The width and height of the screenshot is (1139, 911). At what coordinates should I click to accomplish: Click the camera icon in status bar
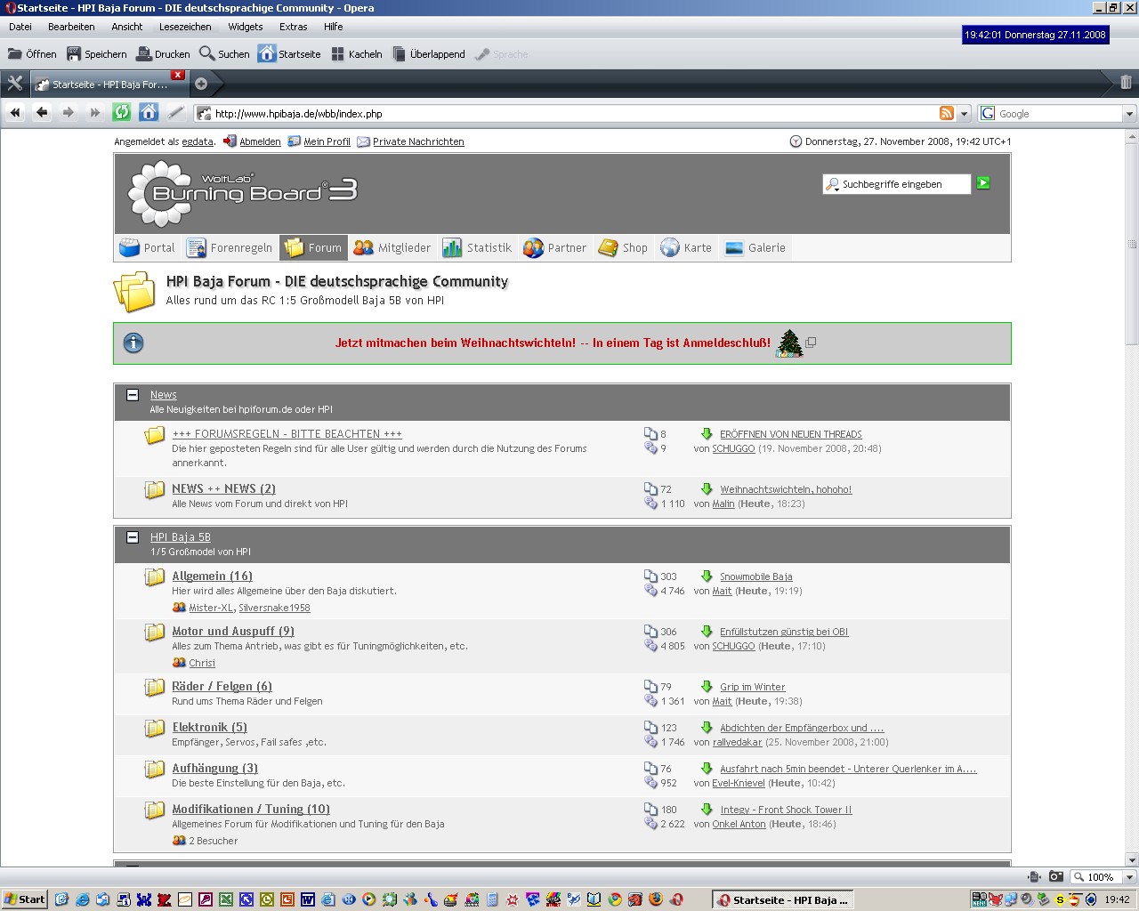pos(1055,876)
